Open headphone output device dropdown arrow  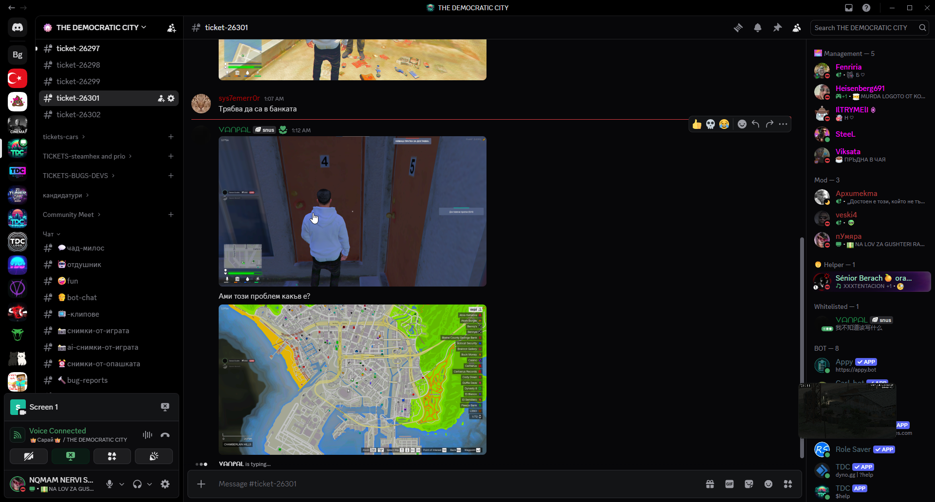tap(150, 484)
